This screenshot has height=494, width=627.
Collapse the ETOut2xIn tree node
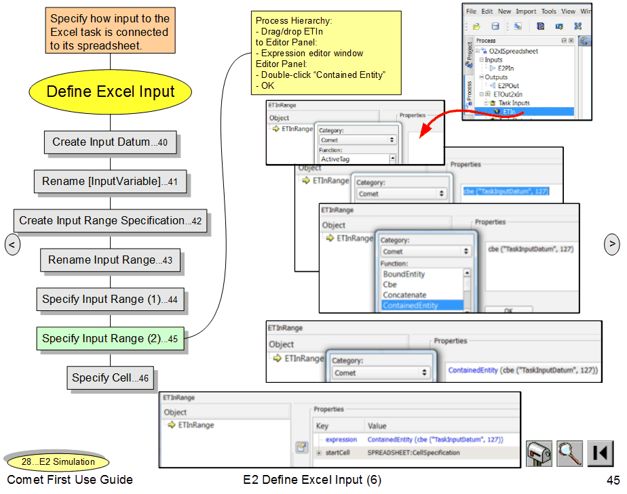(x=482, y=94)
